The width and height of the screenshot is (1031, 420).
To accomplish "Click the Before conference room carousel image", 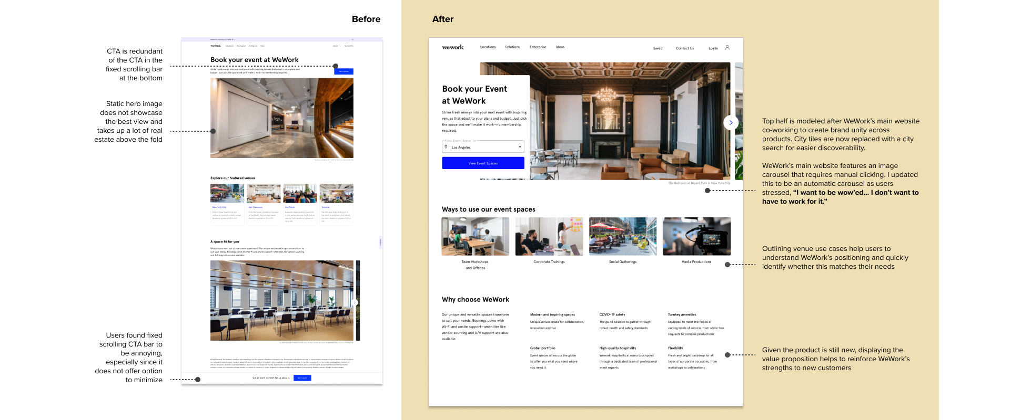I will pyautogui.click(x=282, y=300).
